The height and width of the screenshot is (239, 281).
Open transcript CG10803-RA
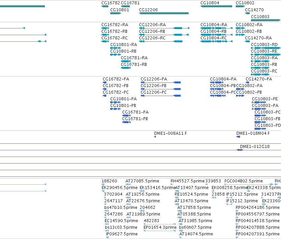click(264, 58)
